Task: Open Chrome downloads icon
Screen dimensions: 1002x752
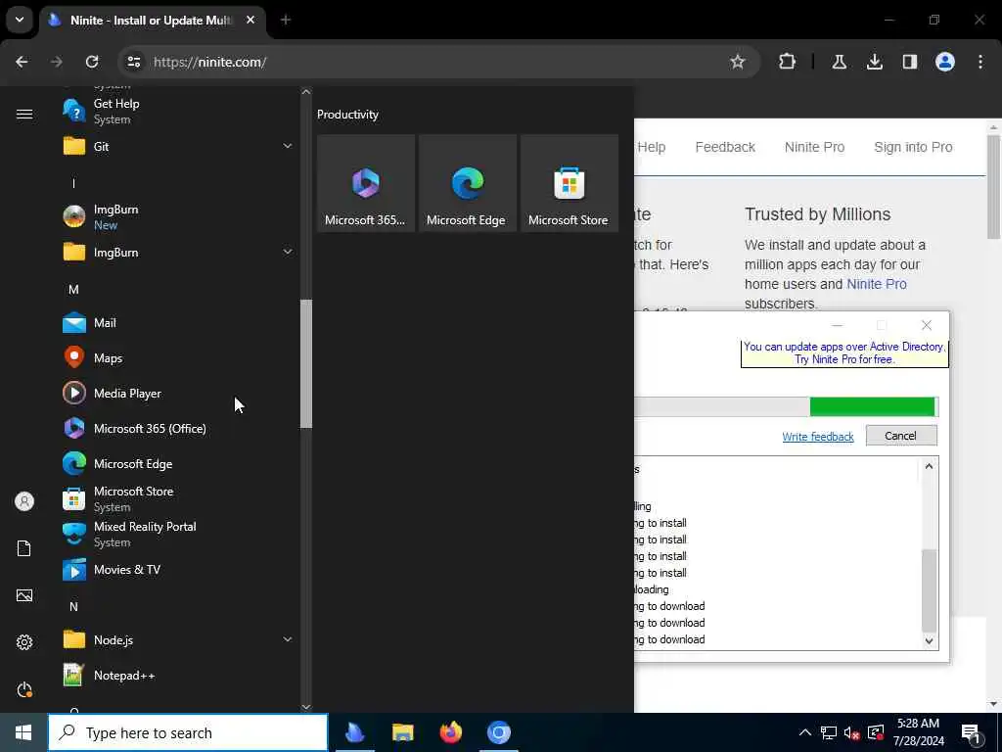Action: [875, 62]
